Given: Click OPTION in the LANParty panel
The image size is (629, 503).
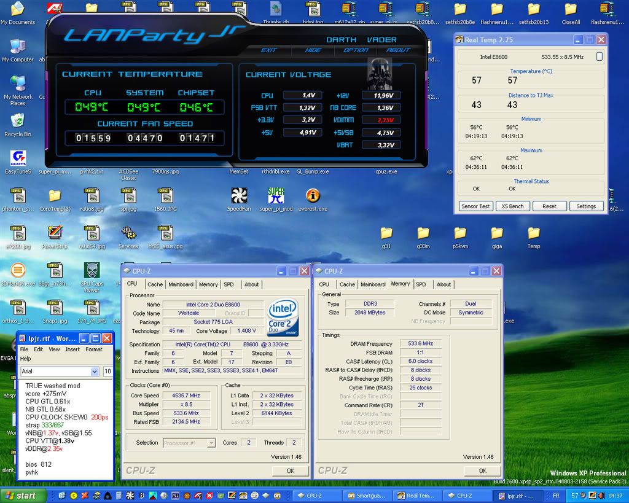Looking at the screenshot, I should coord(356,50).
